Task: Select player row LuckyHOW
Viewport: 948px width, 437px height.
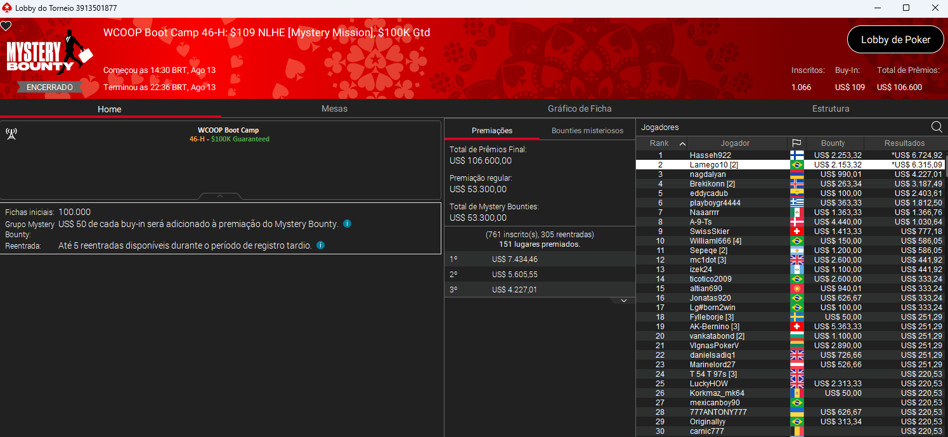Action: point(790,384)
